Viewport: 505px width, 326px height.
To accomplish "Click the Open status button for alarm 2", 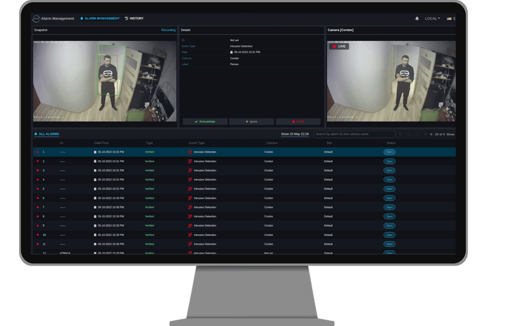I will [389, 161].
